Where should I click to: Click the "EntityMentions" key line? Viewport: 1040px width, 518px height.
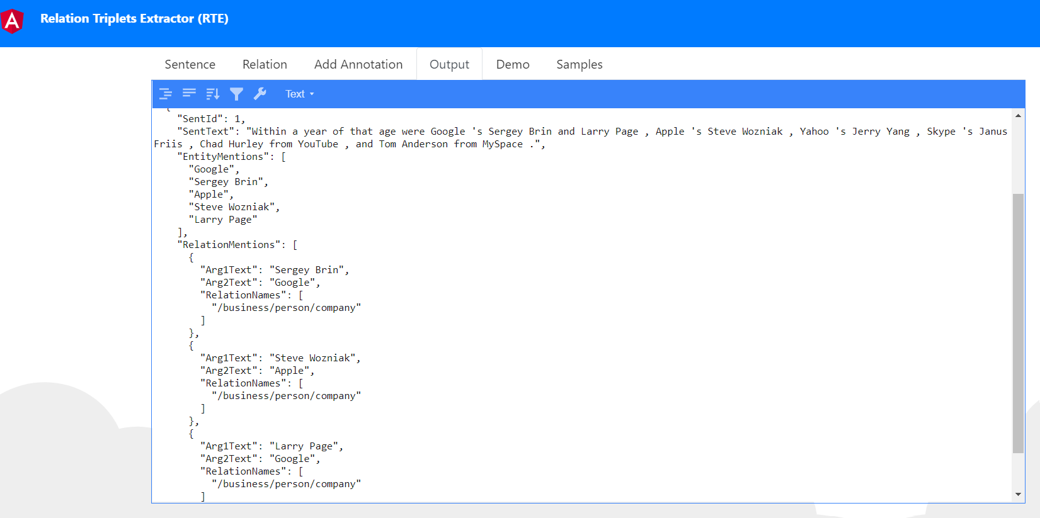coord(231,157)
